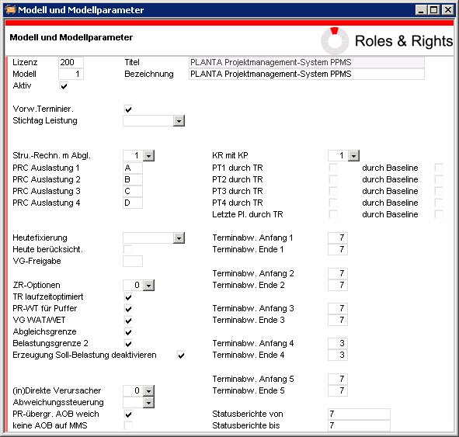Expand the Heutefixierung dropdown list
This screenshot has height=437, width=459.
pyautogui.click(x=179, y=238)
